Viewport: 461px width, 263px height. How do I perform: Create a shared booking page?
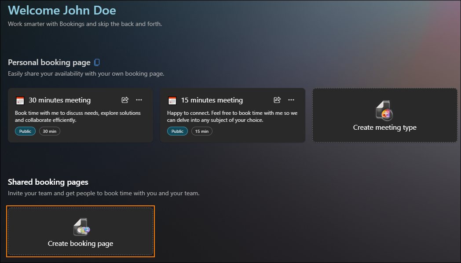click(x=80, y=231)
